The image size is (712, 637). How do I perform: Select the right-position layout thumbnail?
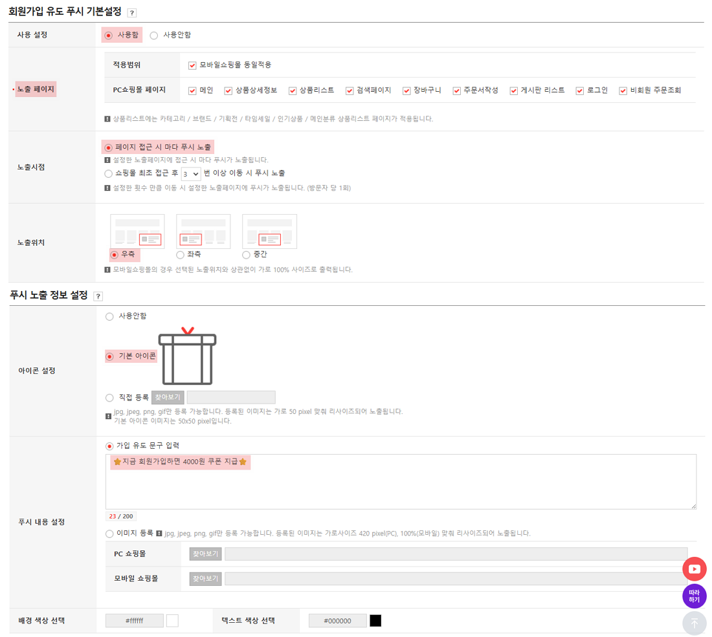137,231
